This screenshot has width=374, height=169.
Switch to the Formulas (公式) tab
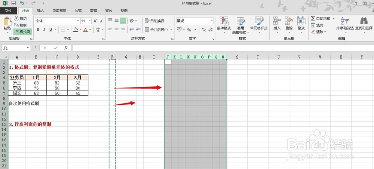point(78,10)
